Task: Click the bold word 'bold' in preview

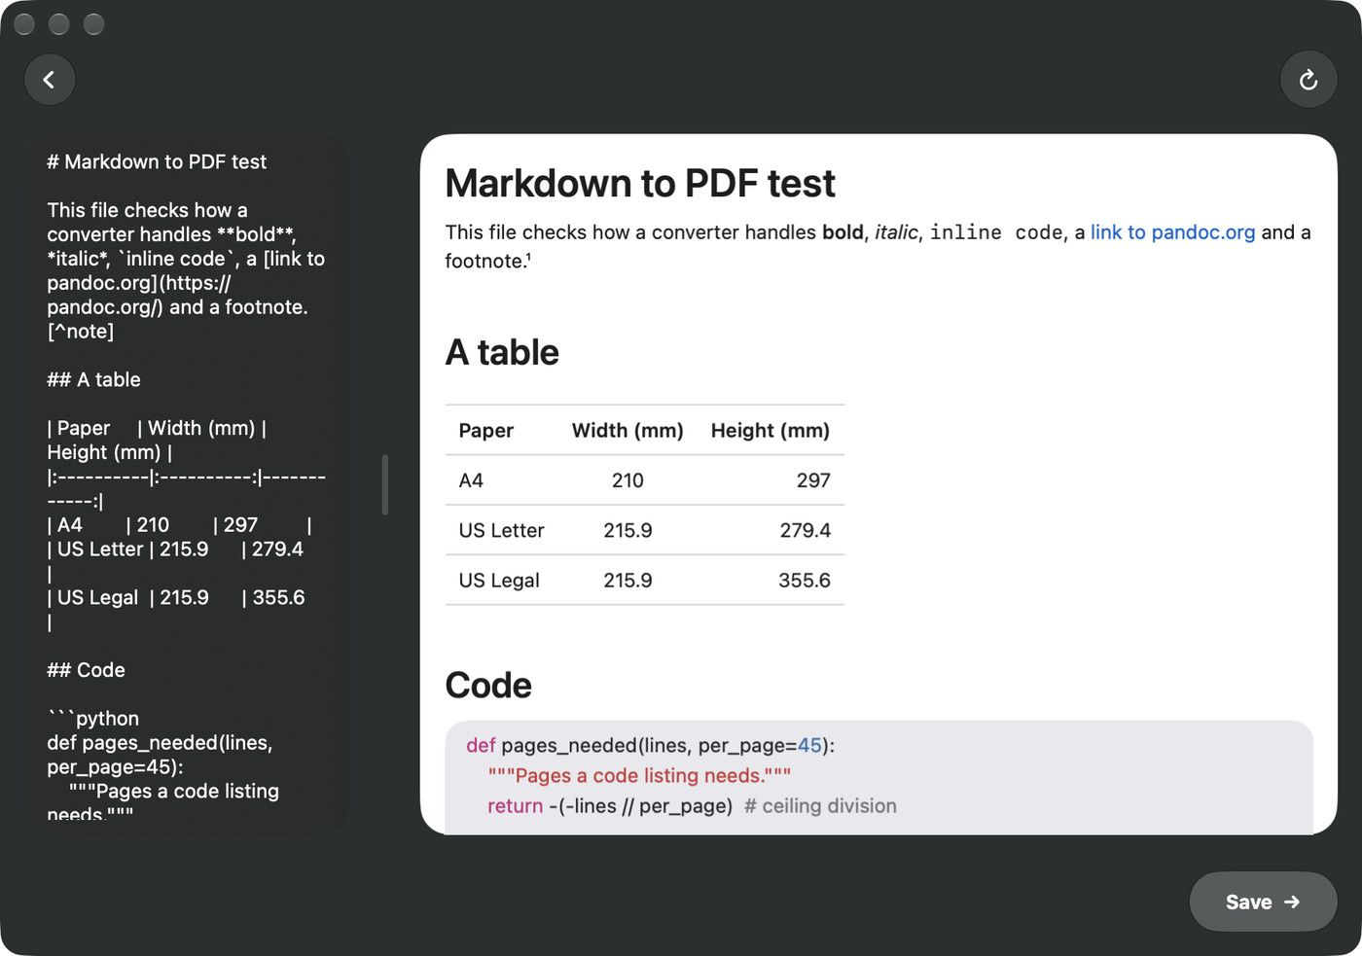Action: tap(842, 232)
